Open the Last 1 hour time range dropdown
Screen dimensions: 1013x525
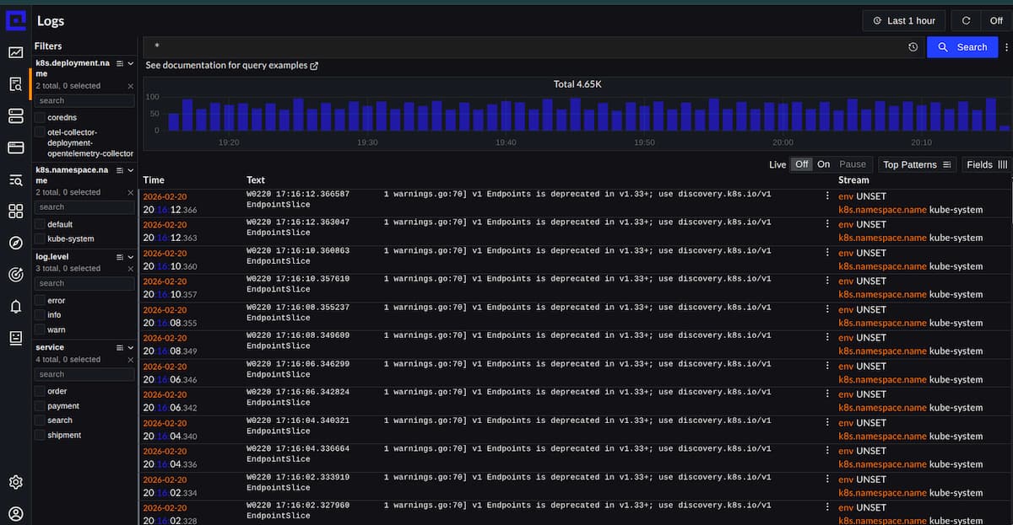click(903, 20)
